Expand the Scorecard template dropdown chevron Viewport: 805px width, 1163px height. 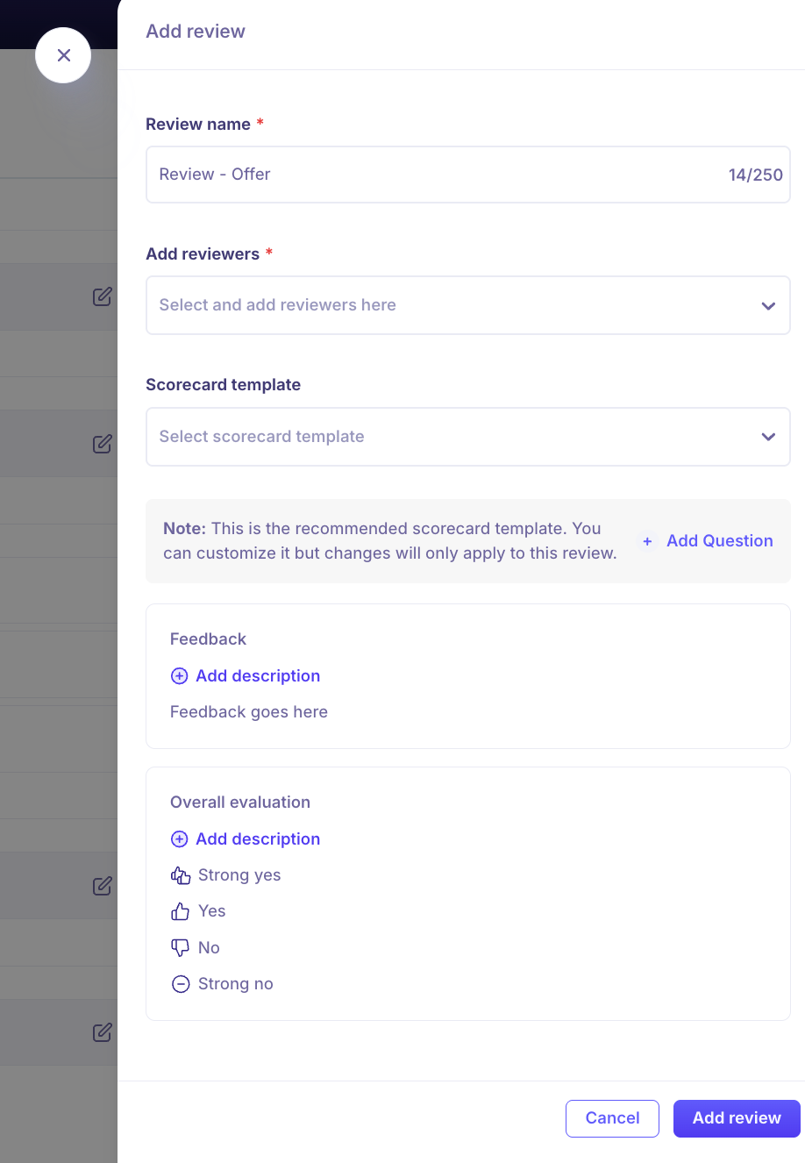tap(768, 437)
